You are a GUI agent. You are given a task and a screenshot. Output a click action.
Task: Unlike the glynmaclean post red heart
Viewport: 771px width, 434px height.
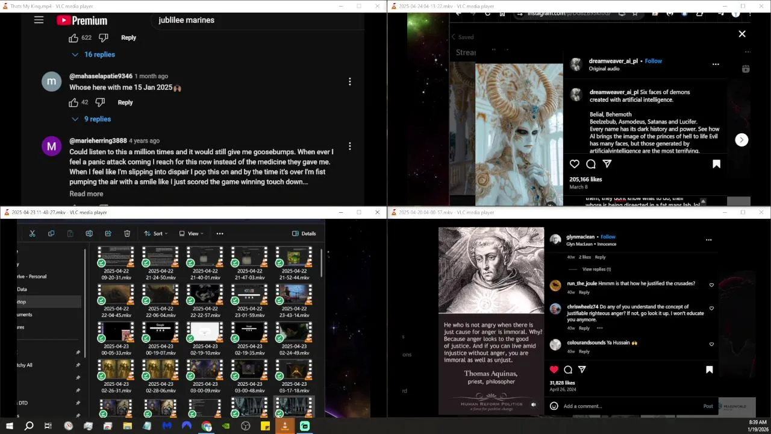tap(554, 370)
